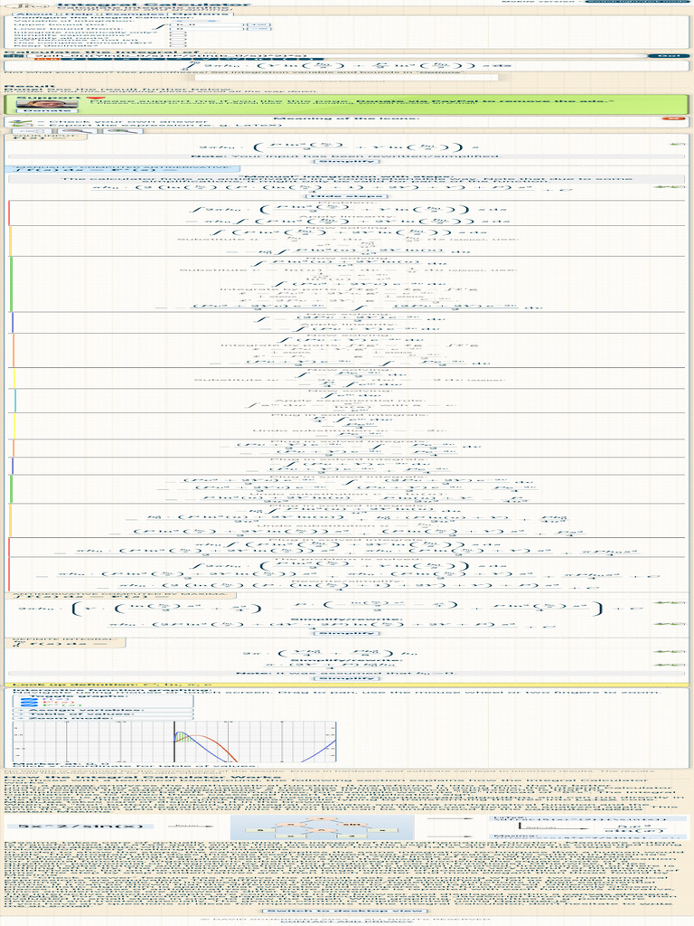Image resolution: width=694 pixels, height=926 pixels.
Task: Click Switch to desktop view at page bottom
Action: click(346, 910)
